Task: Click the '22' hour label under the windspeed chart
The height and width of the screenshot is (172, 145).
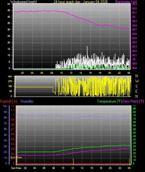Action: click(x=119, y=73)
